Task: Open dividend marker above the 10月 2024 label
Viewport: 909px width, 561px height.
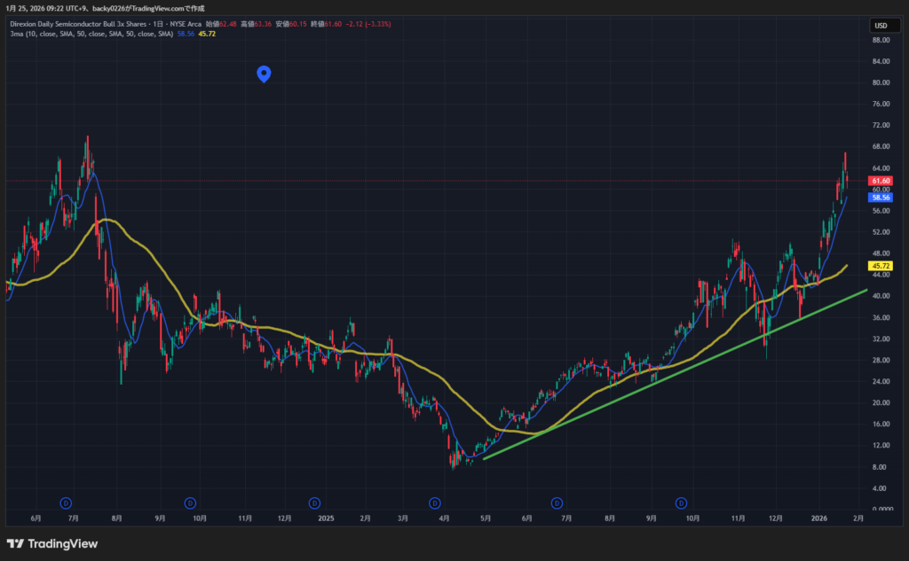Action: (190, 503)
